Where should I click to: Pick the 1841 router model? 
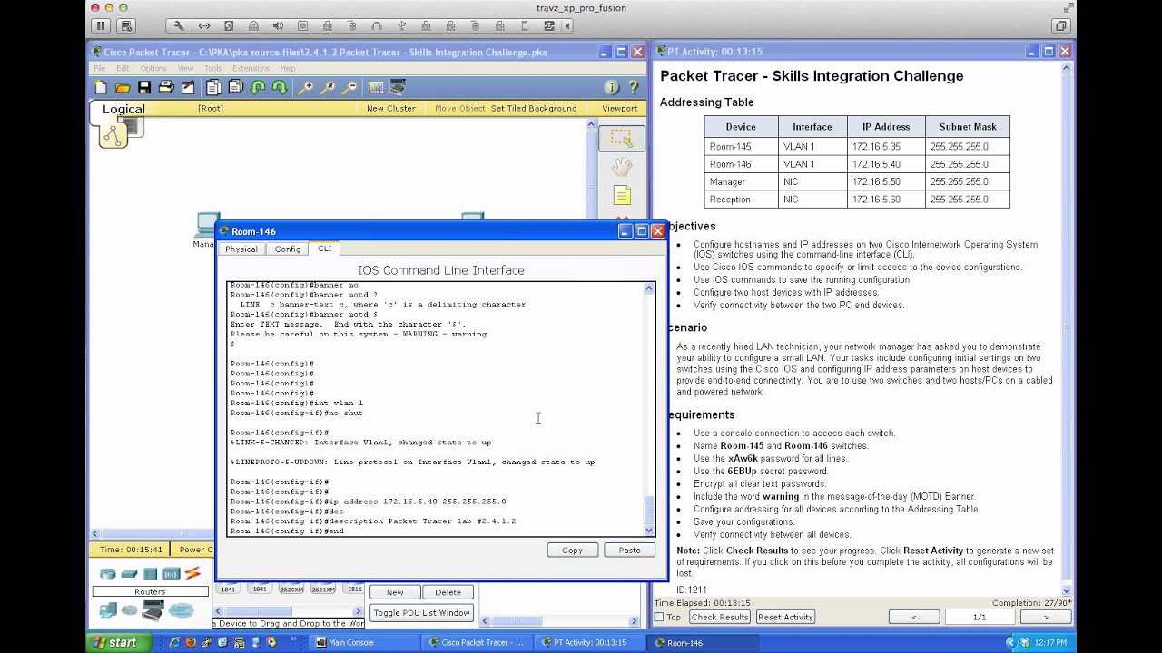point(228,589)
